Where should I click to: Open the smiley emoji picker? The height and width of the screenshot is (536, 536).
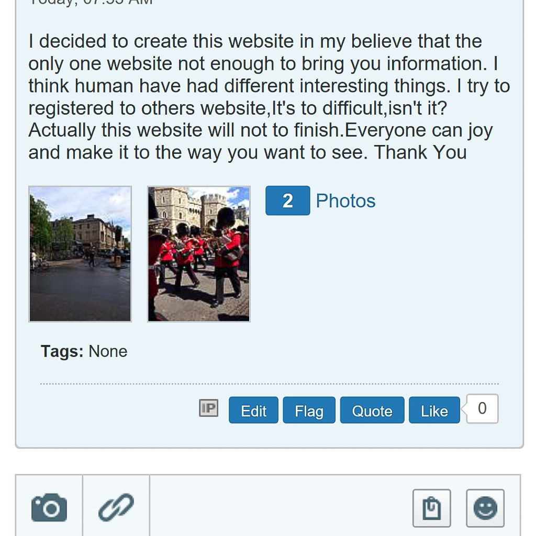(485, 508)
